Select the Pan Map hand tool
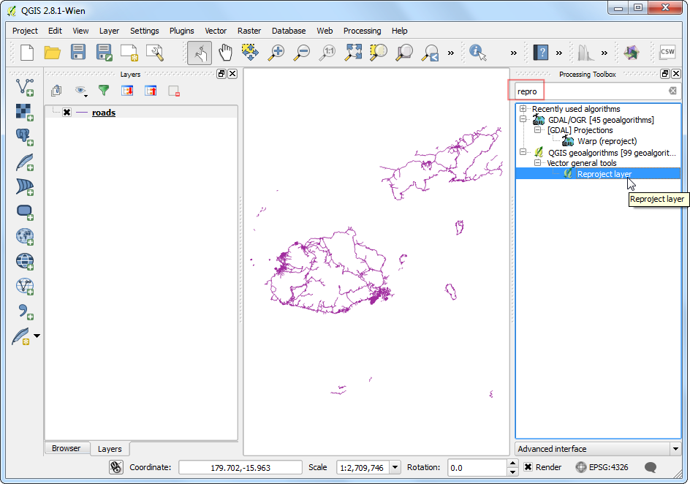This screenshot has width=690, height=484. [x=225, y=53]
